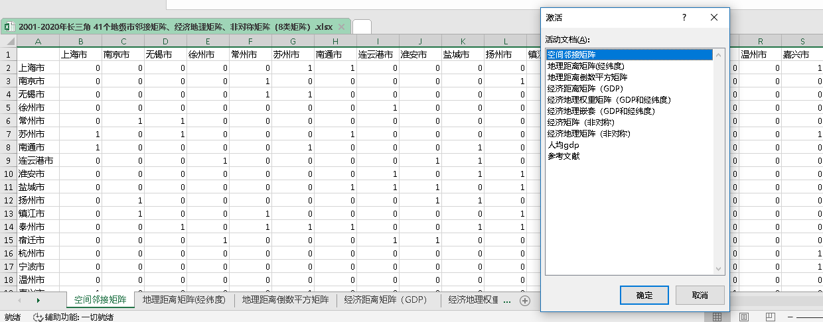The width and height of the screenshot is (823, 322).
Task: Activate the 2001-2020年长三角 .xlsx document tab
Action: [x=176, y=27]
